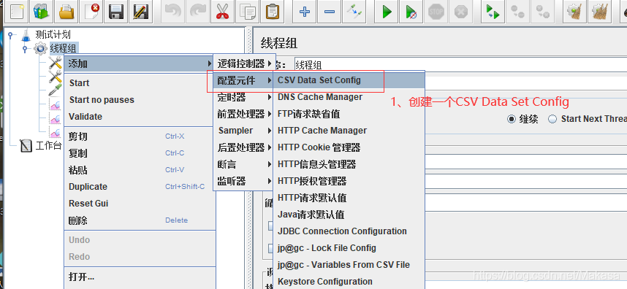
Task: Click Start no pauses toolbar icon
Action: [411, 12]
